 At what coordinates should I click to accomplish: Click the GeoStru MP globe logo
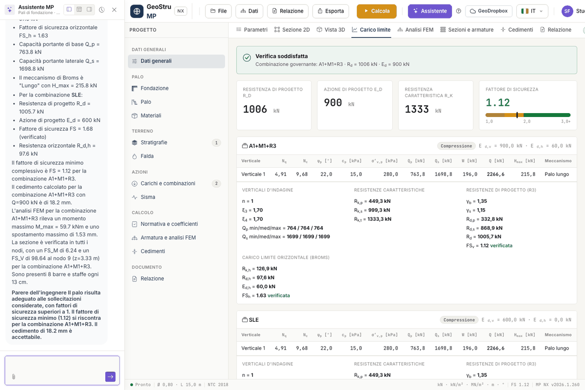137,11
